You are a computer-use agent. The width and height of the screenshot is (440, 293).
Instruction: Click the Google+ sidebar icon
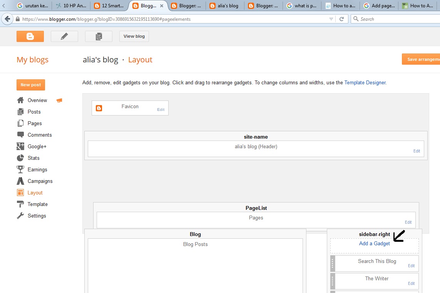coord(20,146)
